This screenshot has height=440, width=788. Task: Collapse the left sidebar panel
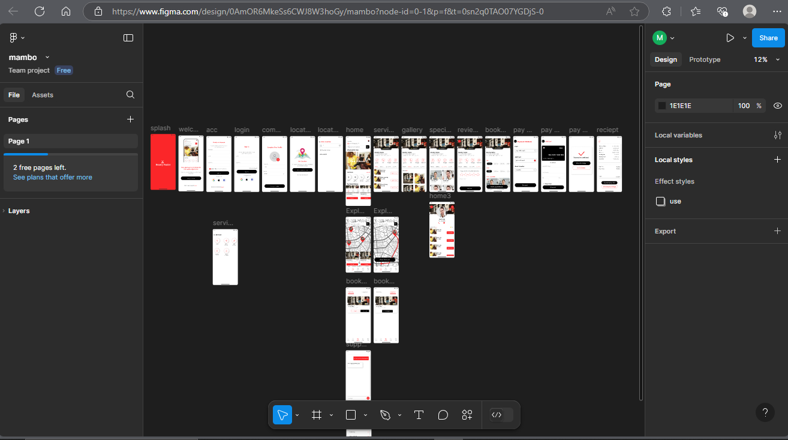[128, 38]
